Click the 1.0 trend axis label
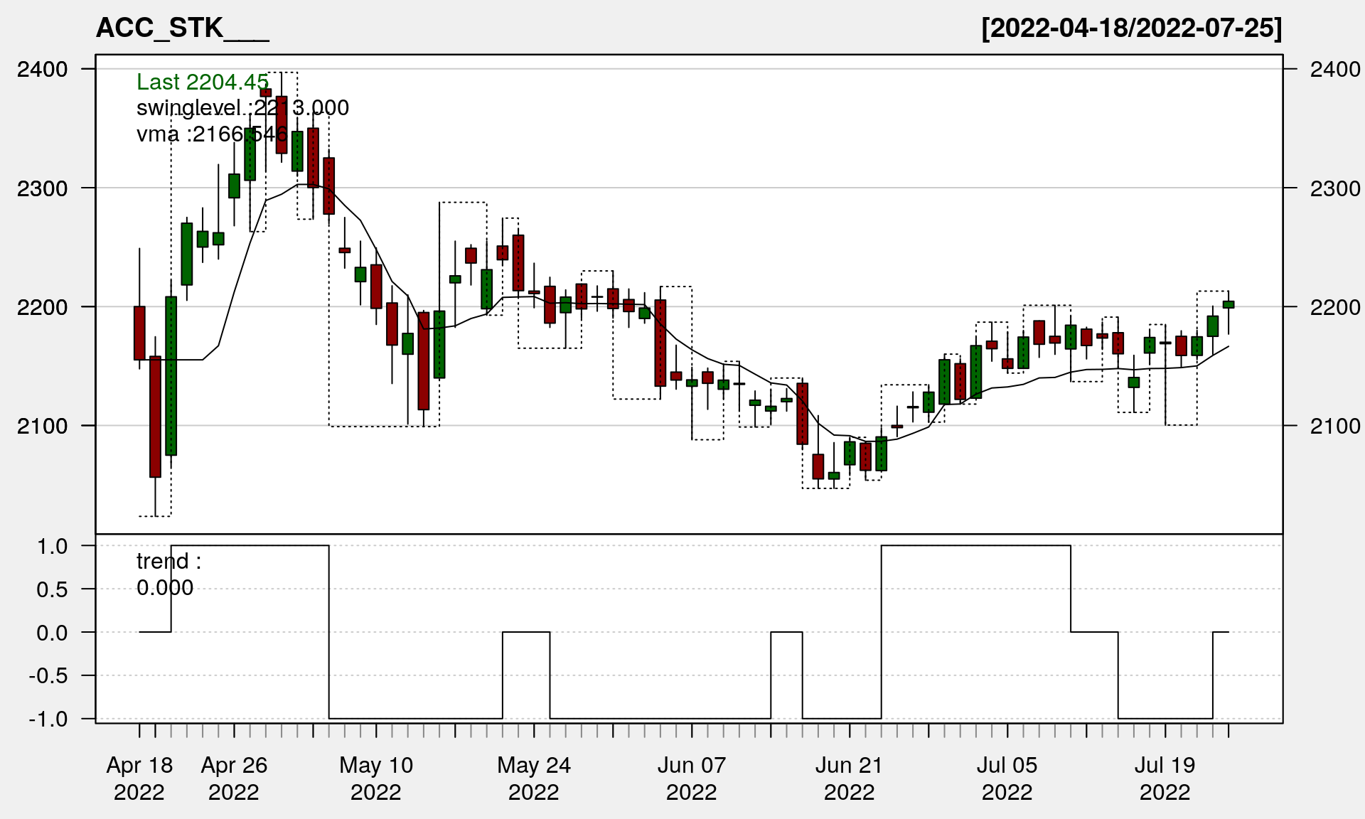This screenshot has height=819, width=1365. [52, 546]
